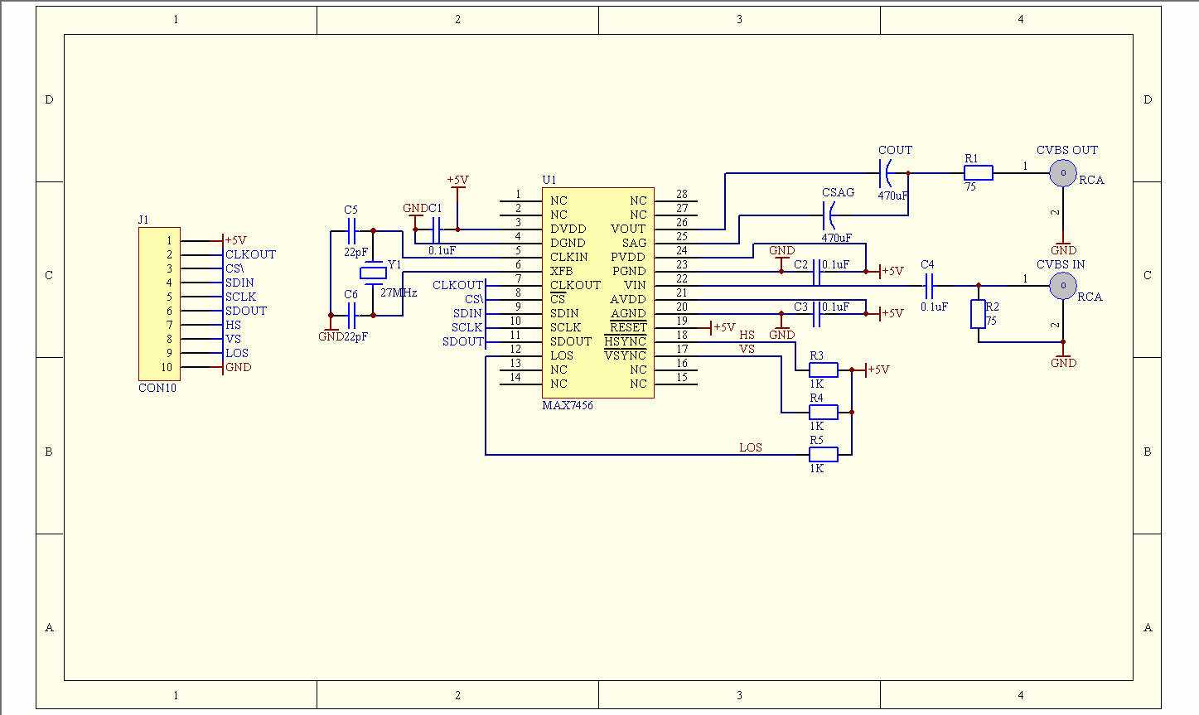Select resistor R4 on the VS line

tap(824, 412)
